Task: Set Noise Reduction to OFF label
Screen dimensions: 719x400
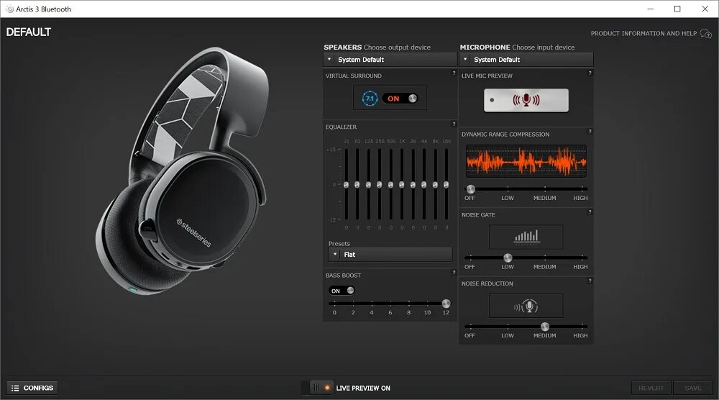Action: (470, 336)
